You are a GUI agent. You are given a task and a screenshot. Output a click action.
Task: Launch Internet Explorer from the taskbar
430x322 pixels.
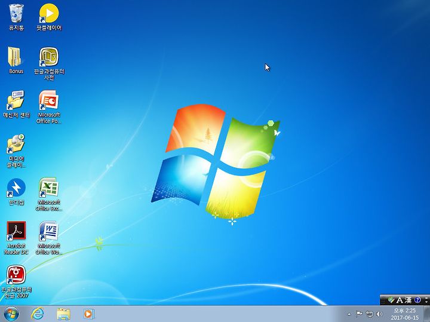37,314
